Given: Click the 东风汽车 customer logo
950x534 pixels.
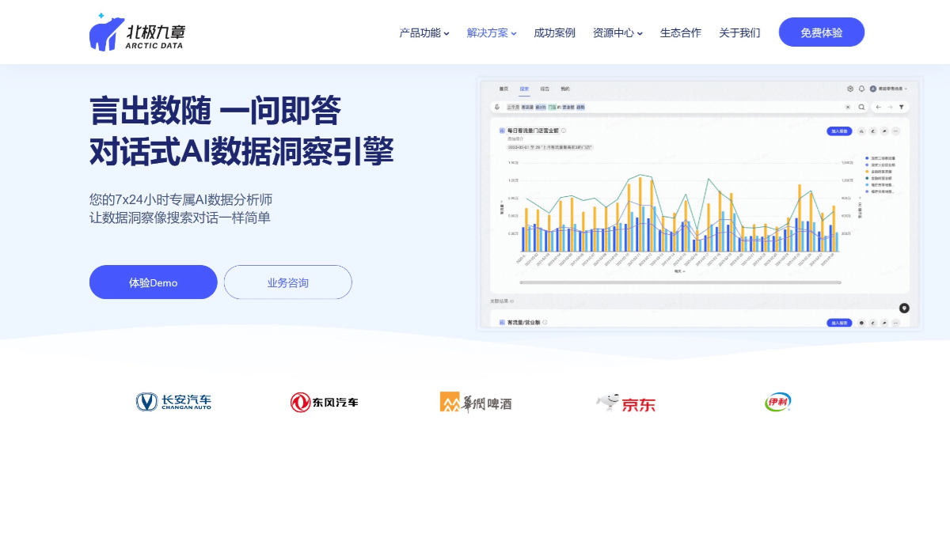Looking at the screenshot, I should 324,402.
